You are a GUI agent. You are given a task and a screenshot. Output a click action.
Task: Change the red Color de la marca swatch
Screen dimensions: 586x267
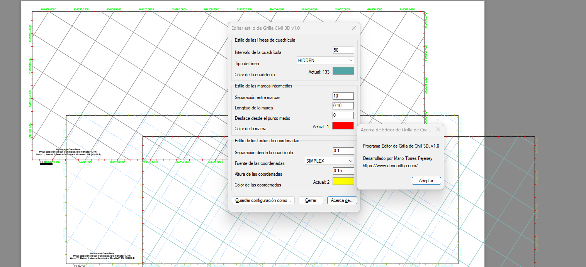click(x=343, y=125)
